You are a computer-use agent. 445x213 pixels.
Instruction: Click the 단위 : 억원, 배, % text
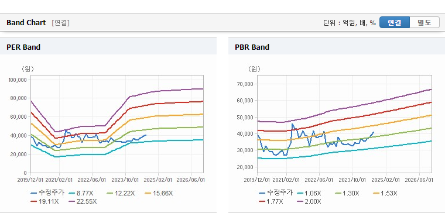tap(350, 23)
